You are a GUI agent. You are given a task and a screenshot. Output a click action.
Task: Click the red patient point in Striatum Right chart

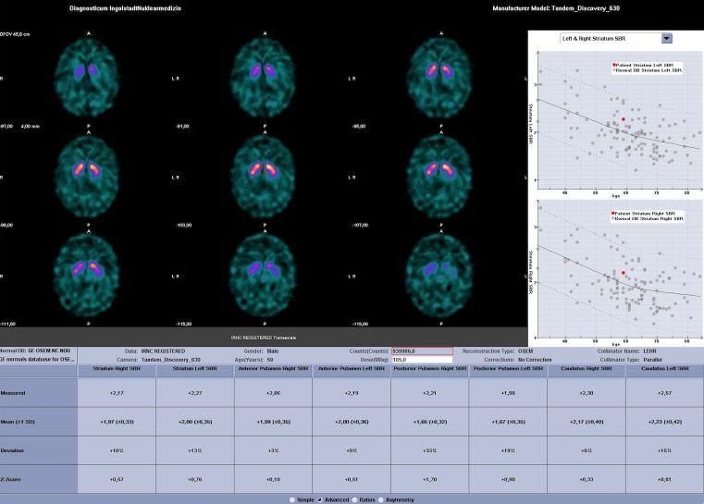point(624,273)
